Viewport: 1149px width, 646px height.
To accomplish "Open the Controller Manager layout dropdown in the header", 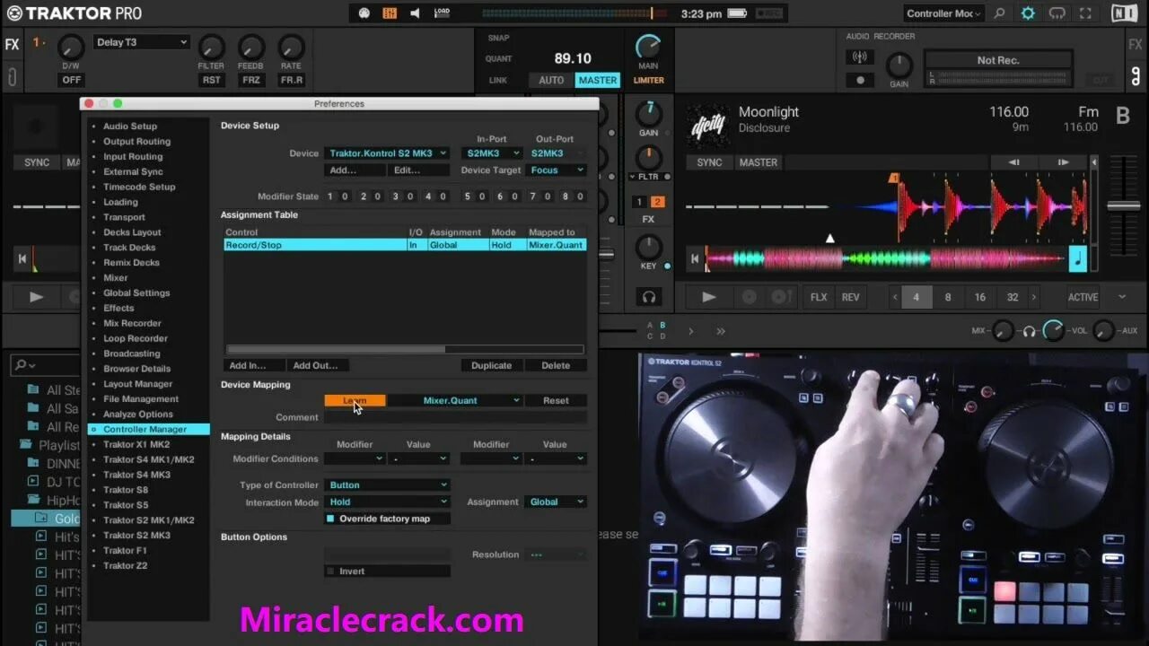I will (943, 13).
